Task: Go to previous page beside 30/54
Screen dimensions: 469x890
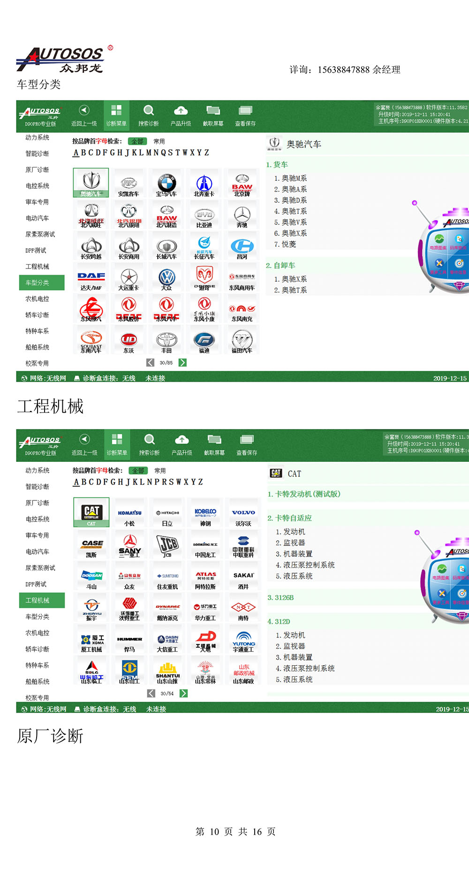Action: pyautogui.click(x=151, y=693)
